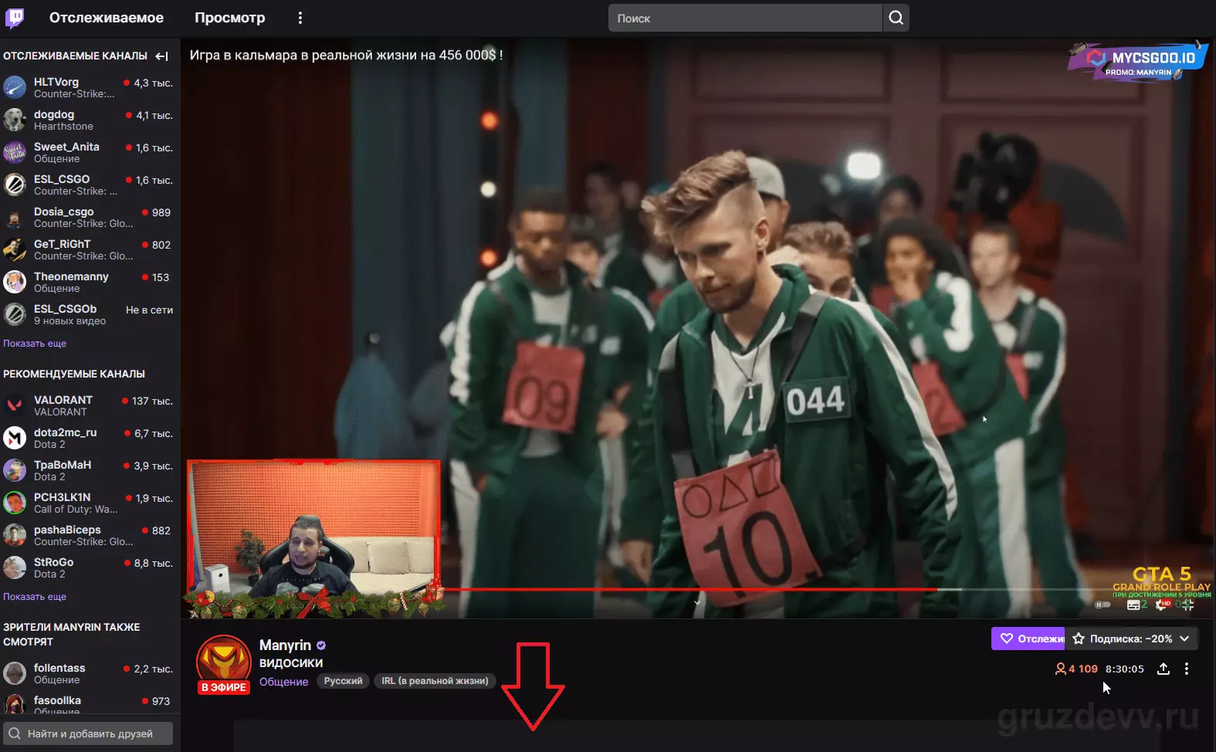
Task: Go to the Twitch home logo
Action: (x=15, y=18)
